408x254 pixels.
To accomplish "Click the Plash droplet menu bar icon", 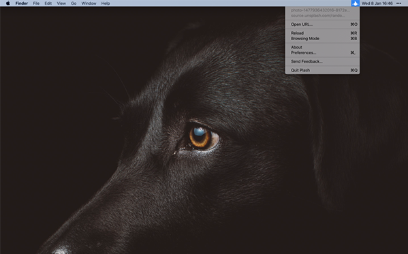I will pyautogui.click(x=355, y=3).
